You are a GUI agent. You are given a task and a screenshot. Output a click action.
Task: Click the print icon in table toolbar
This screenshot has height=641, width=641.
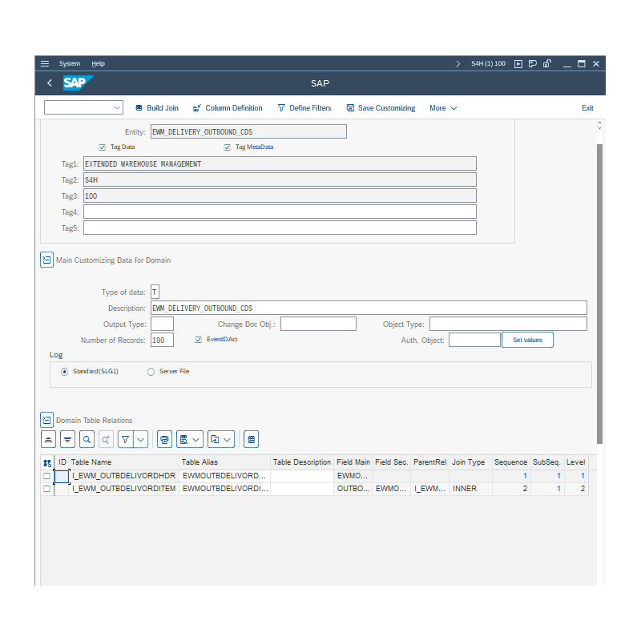[x=164, y=439]
